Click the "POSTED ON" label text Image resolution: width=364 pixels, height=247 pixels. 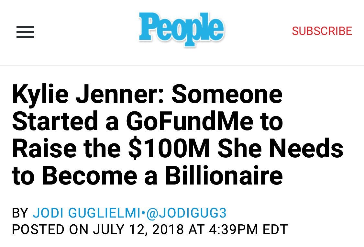tap(50, 229)
